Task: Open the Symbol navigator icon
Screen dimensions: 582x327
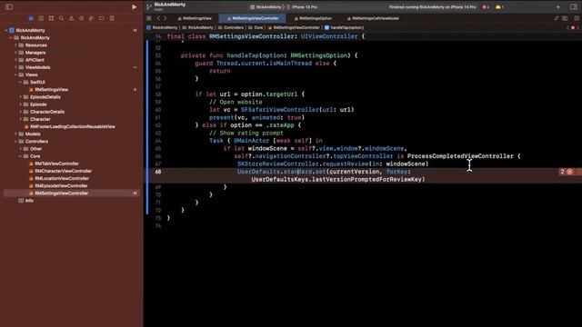Action: click(51, 18)
